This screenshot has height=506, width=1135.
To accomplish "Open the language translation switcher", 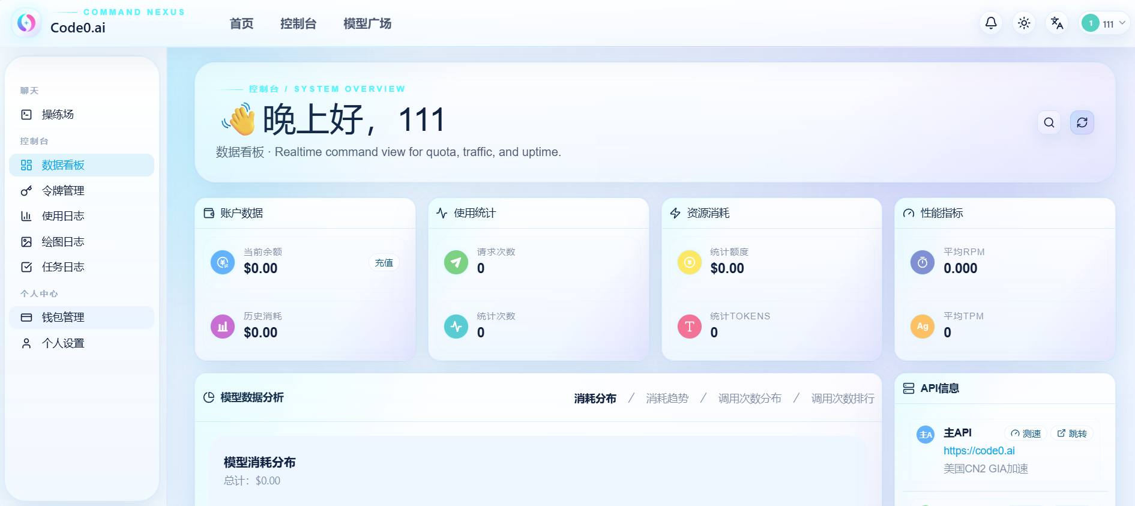I will tap(1057, 23).
